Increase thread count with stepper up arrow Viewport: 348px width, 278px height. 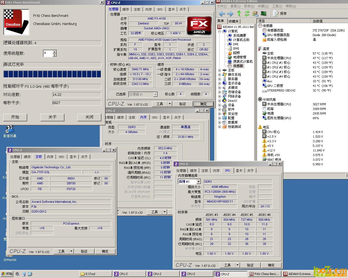pos(55,52)
